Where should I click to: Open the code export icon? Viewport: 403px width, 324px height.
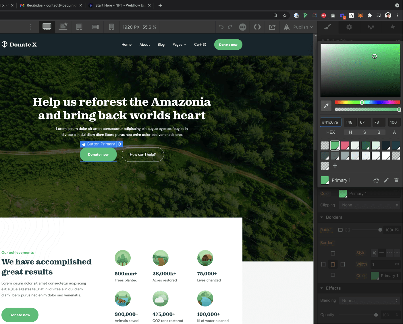257,27
